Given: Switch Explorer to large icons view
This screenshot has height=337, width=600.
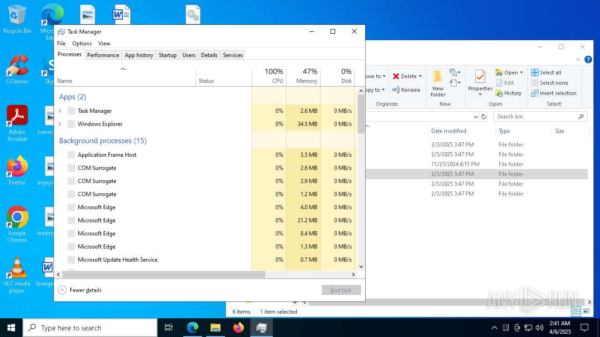Looking at the screenshot, I should pyautogui.click(x=586, y=311).
